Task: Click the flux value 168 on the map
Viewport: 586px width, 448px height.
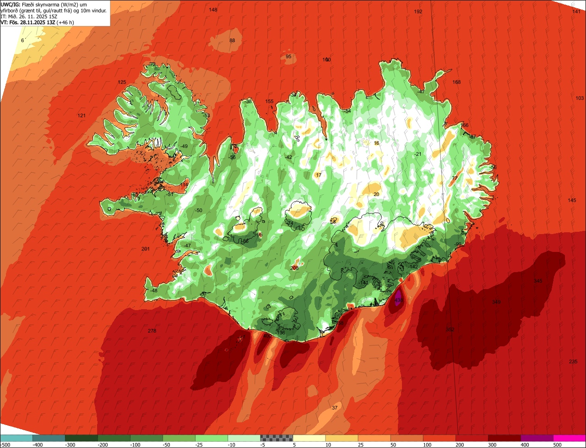Action: click(456, 82)
